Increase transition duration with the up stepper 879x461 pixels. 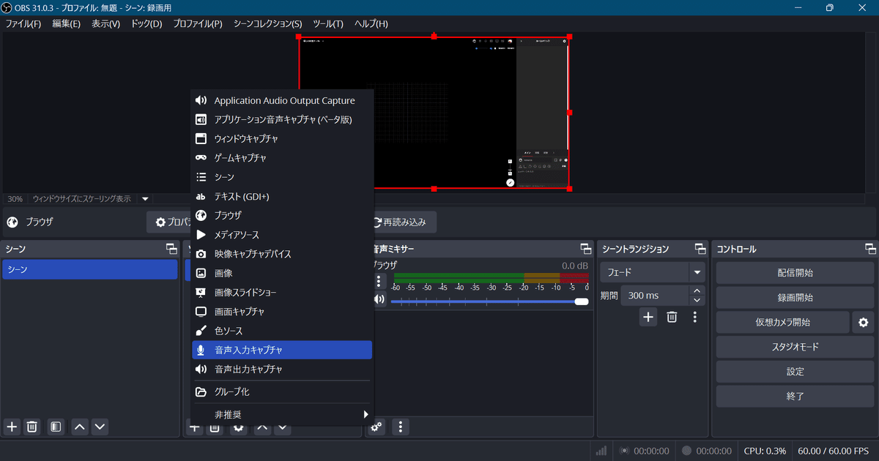[695, 291]
